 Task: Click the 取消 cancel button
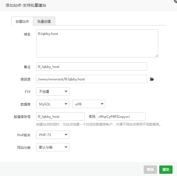pyautogui.click(x=150, y=170)
